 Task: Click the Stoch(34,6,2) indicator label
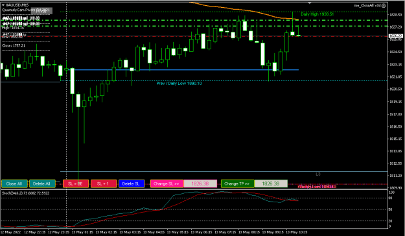(x=25, y=193)
